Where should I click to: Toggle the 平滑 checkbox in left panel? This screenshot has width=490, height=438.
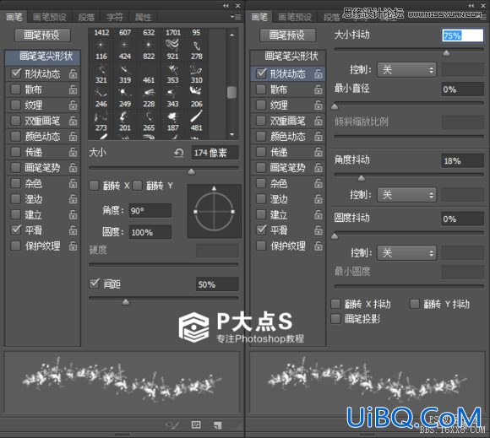point(15,230)
